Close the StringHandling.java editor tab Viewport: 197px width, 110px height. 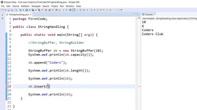(x=31, y=14)
